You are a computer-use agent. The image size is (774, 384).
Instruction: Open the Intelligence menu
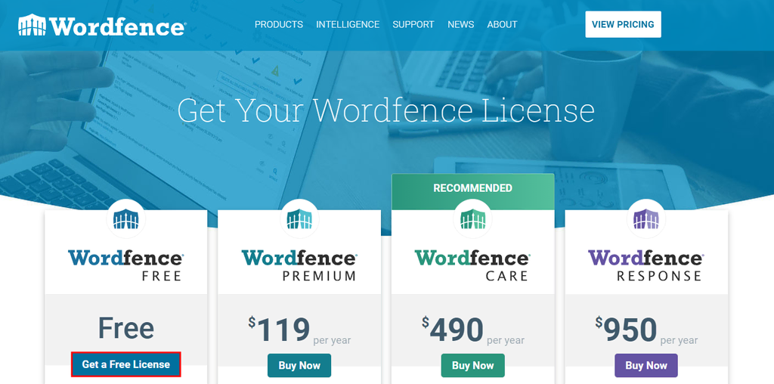(348, 24)
